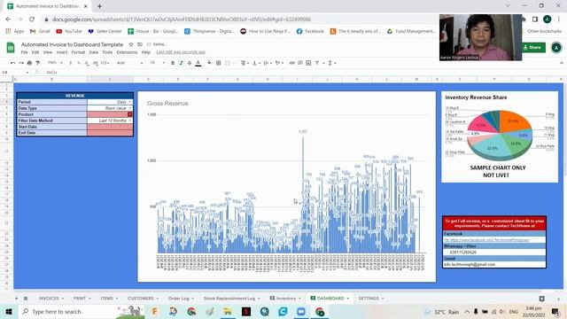This screenshot has height=319, width=567.
Task: Toggle italic formatting
Action: point(181,63)
